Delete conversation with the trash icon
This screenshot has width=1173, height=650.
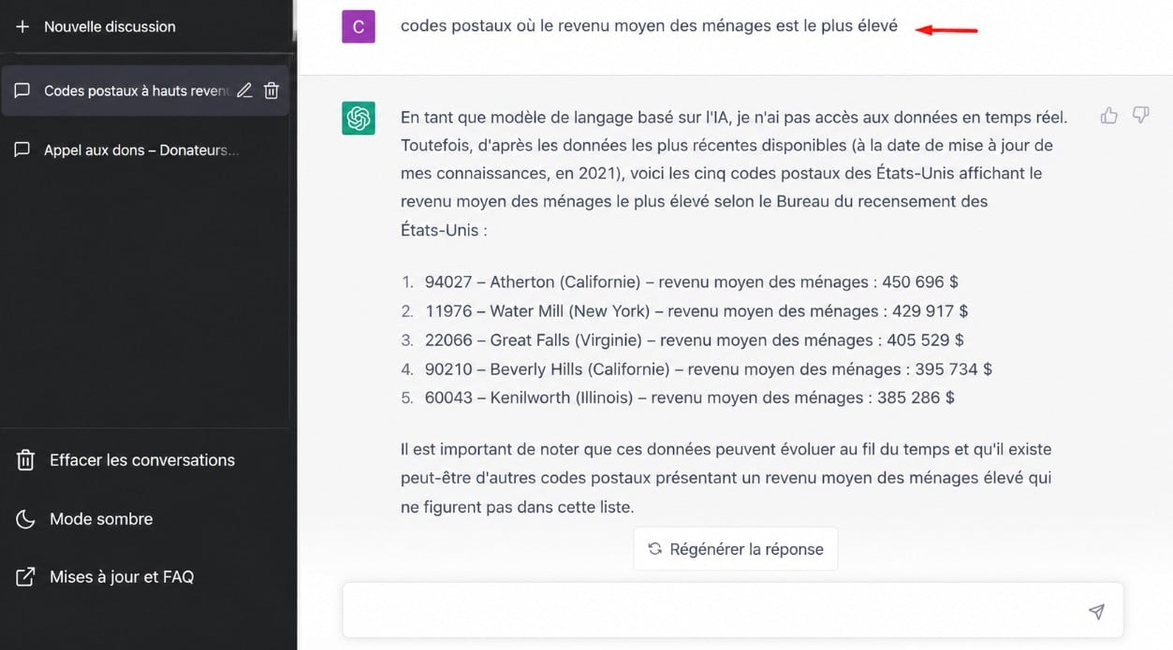point(271,91)
